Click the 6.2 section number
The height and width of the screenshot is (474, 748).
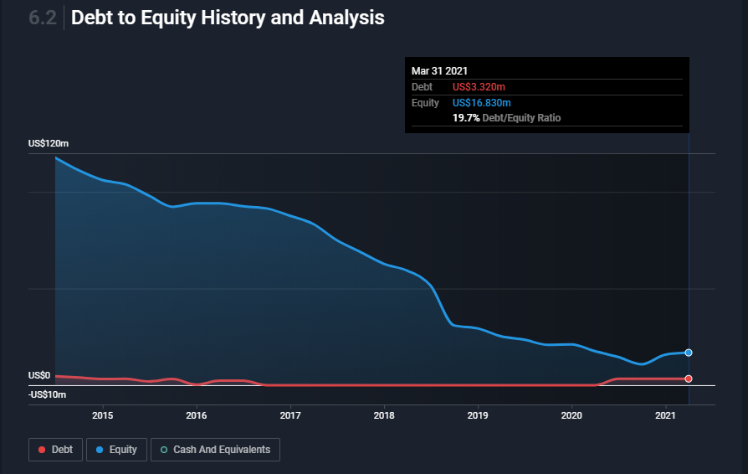(42, 18)
